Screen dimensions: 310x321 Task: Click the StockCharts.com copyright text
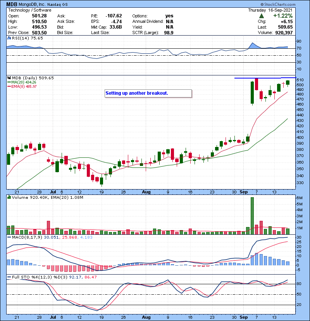click(278, 4)
